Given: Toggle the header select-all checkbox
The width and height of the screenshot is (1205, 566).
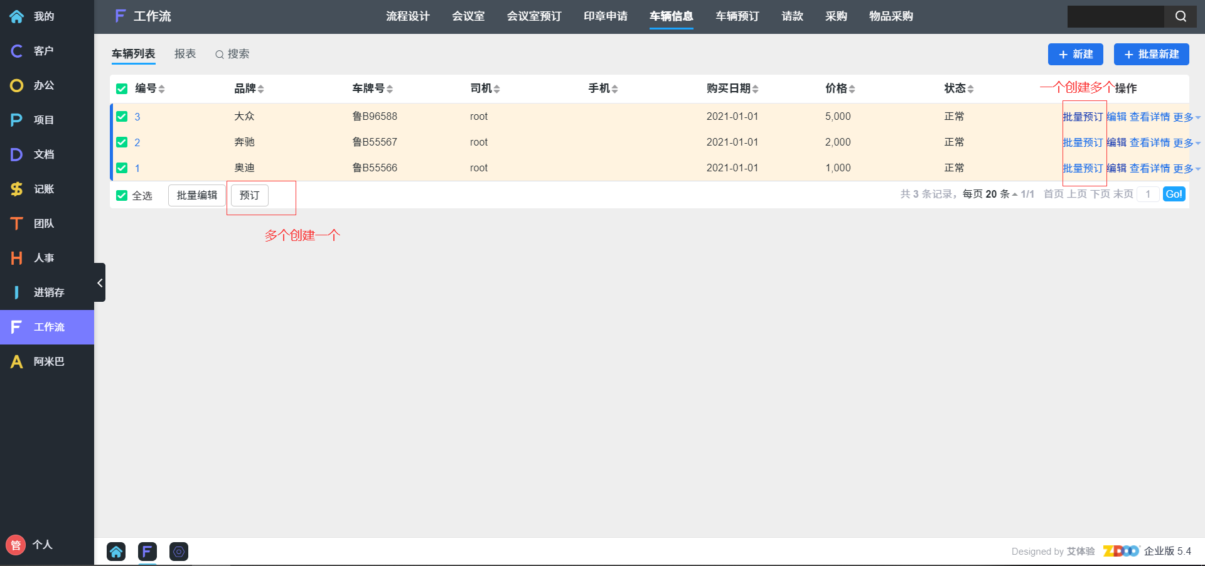Looking at the screenshot, I should [122, 88].
